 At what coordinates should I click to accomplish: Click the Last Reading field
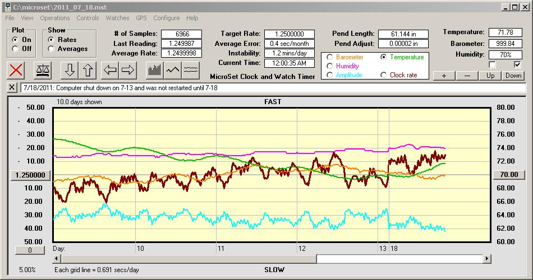pyautogui.click(x=182, y=44)
